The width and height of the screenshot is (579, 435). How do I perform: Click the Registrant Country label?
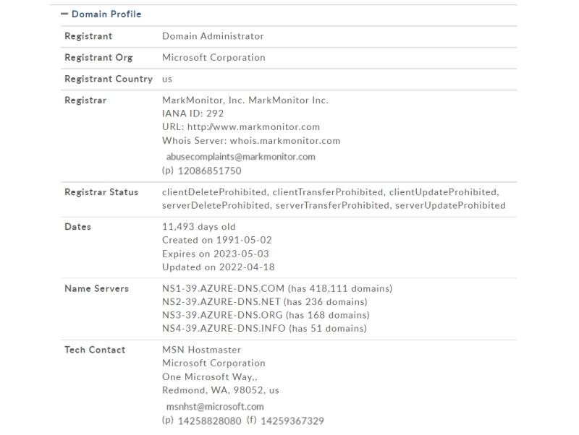coord(109,79)
